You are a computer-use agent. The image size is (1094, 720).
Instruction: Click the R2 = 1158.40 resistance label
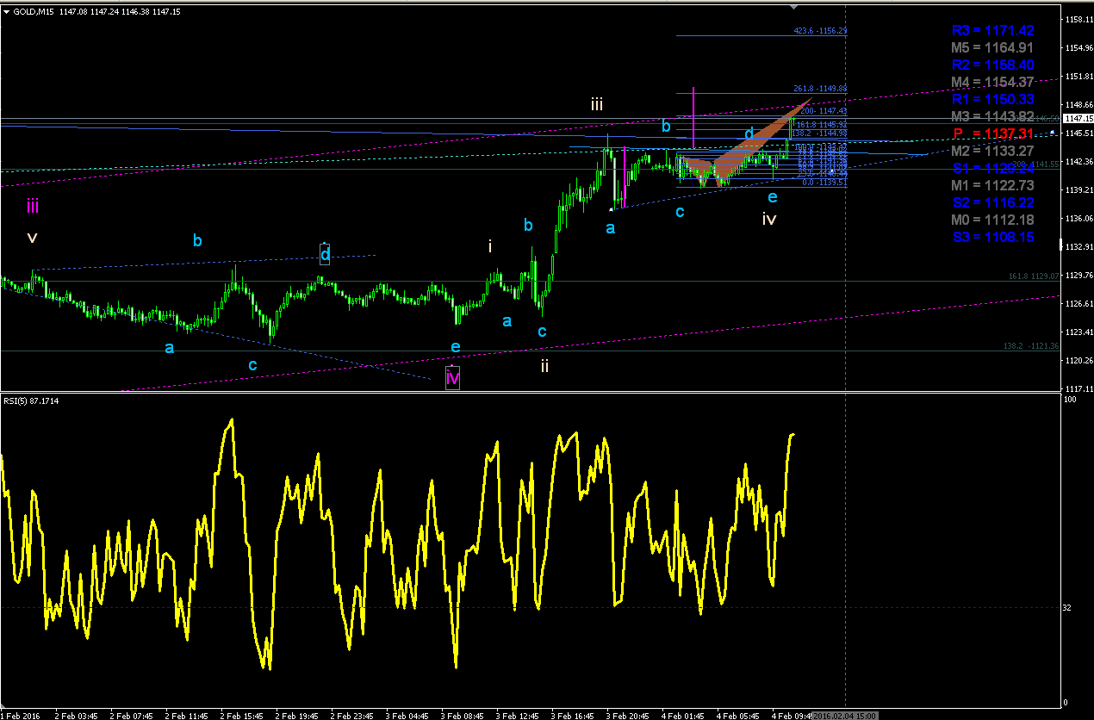click(992, 65)
